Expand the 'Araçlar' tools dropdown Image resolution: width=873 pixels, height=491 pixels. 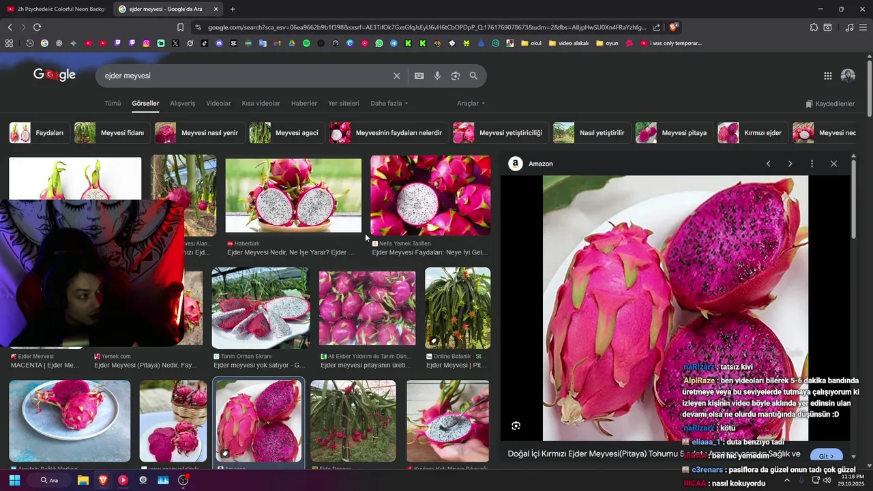(471, 104)
